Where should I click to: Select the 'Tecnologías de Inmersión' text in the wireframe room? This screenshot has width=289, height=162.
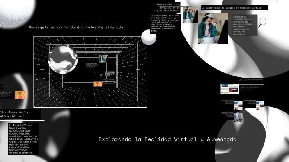(x=90, y=61)
